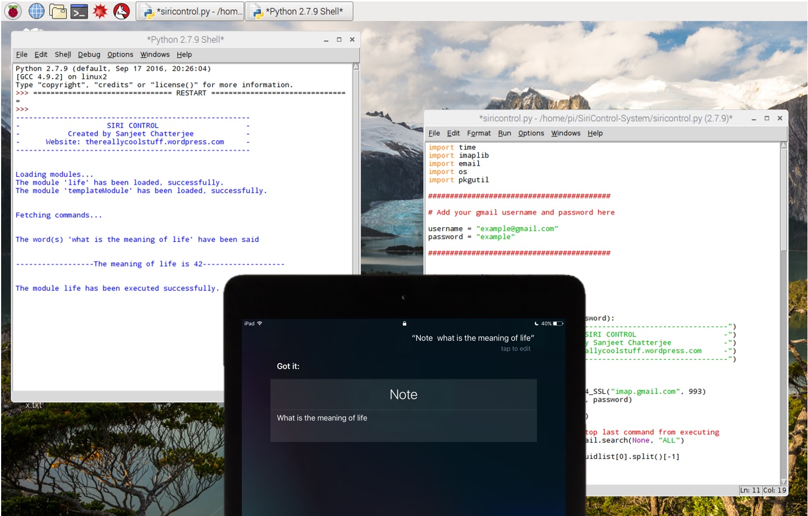This screenshot has width=808, height=516.
Task: Launch the web browser globe icon
Action: 36,11
